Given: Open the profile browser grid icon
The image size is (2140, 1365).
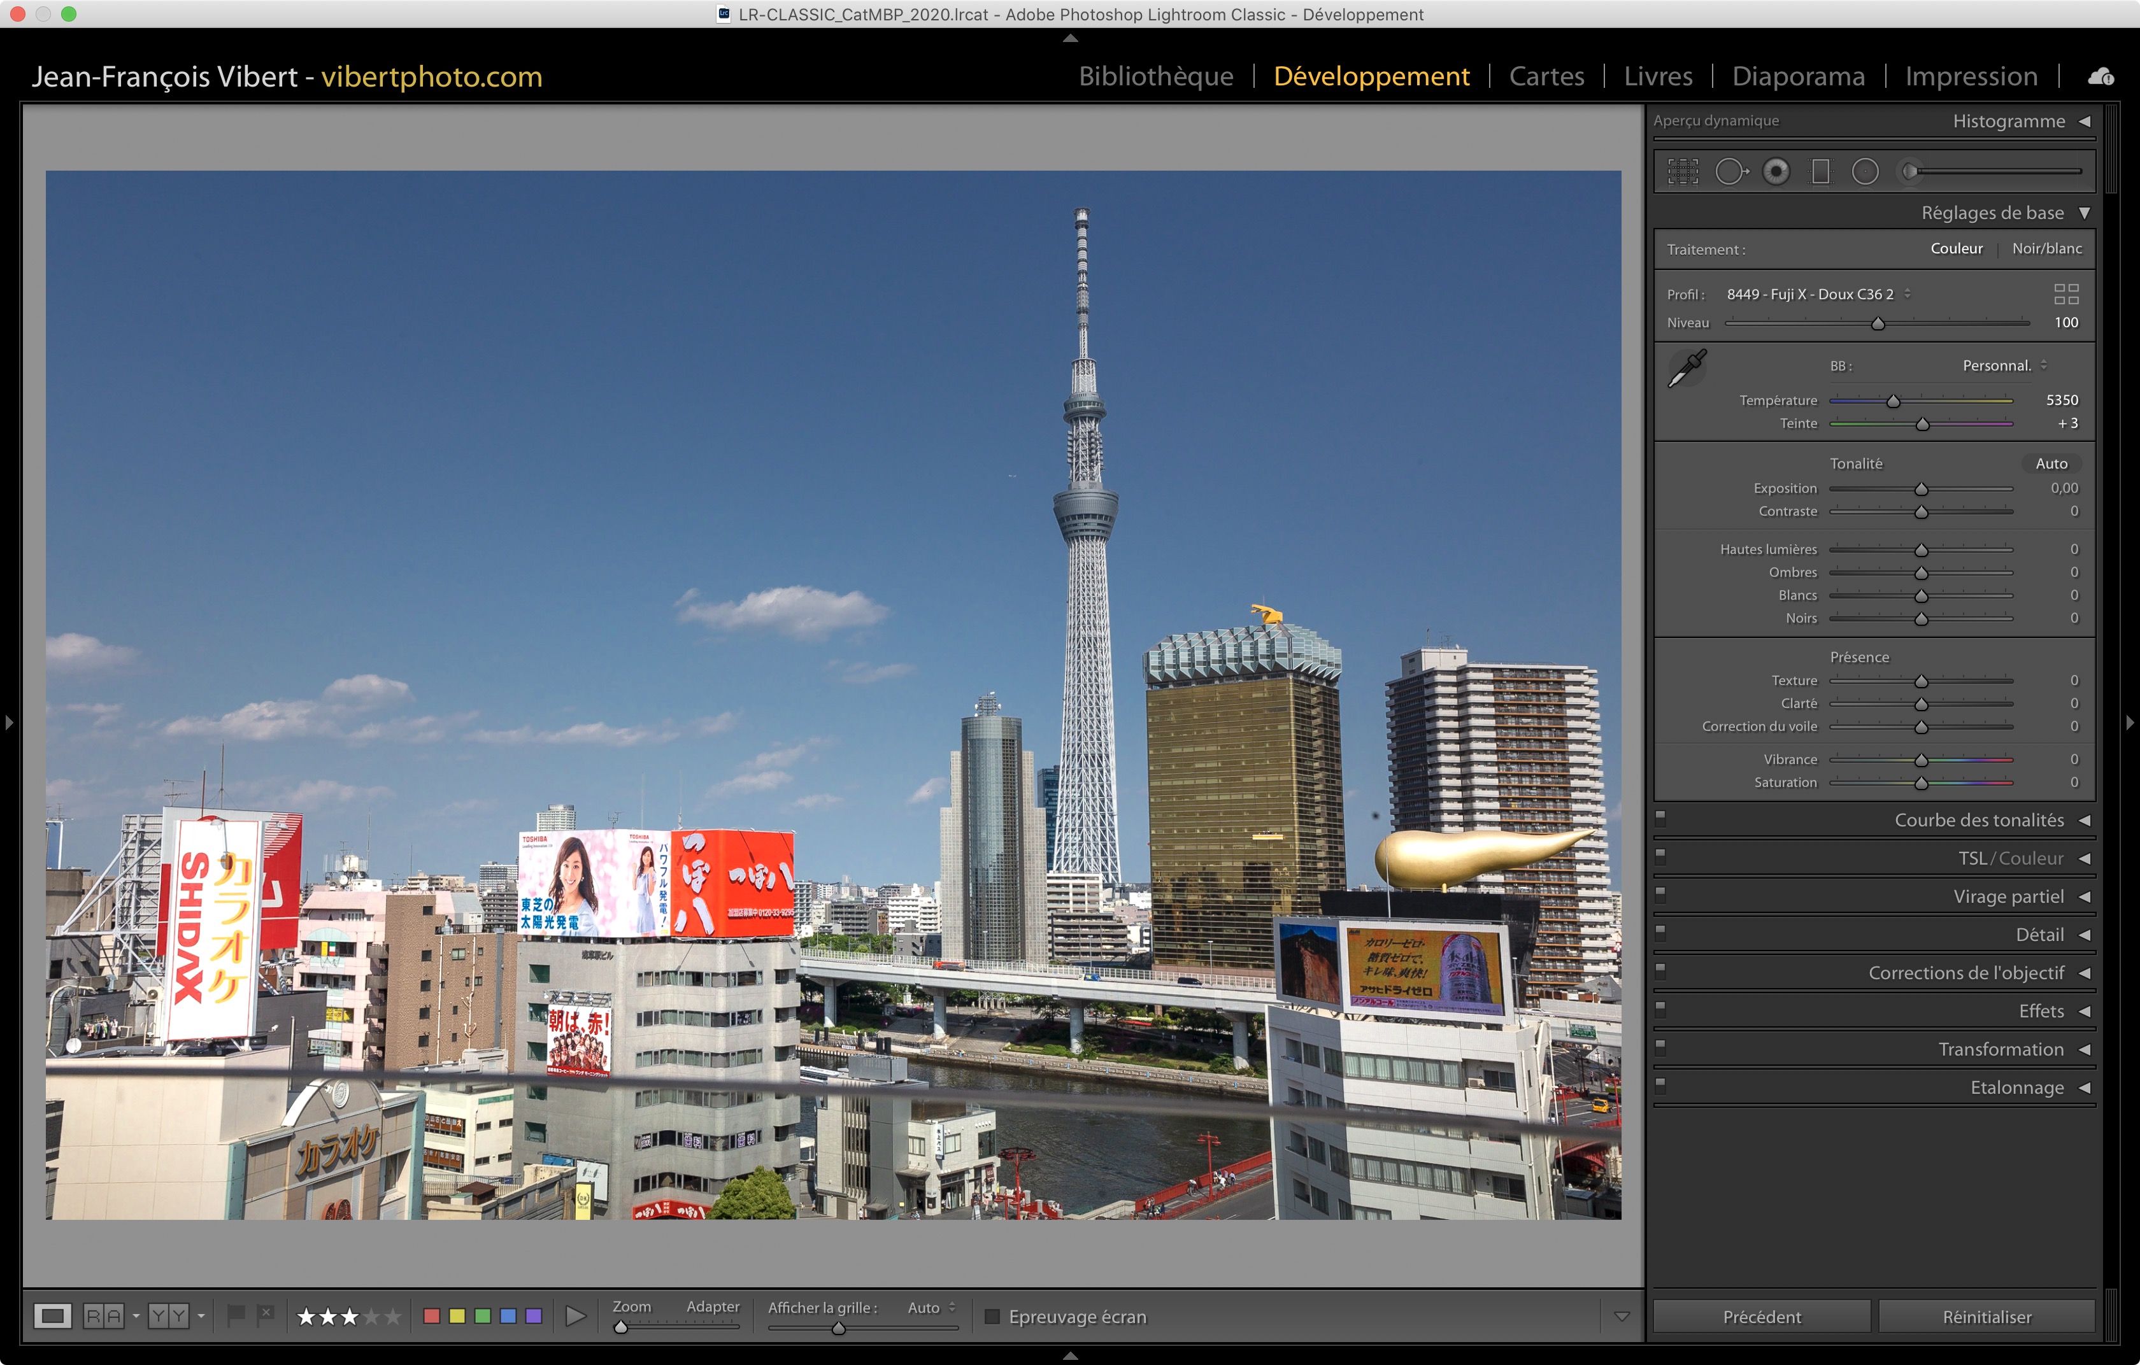Looking at the screenshot, I should click(2065, 294).
